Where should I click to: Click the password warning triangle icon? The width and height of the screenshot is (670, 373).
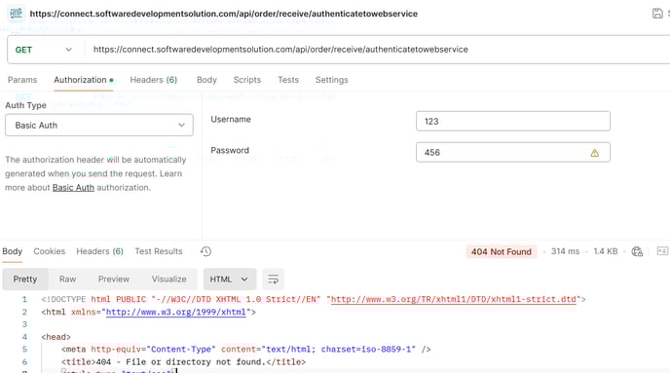[x=594, y=153]
